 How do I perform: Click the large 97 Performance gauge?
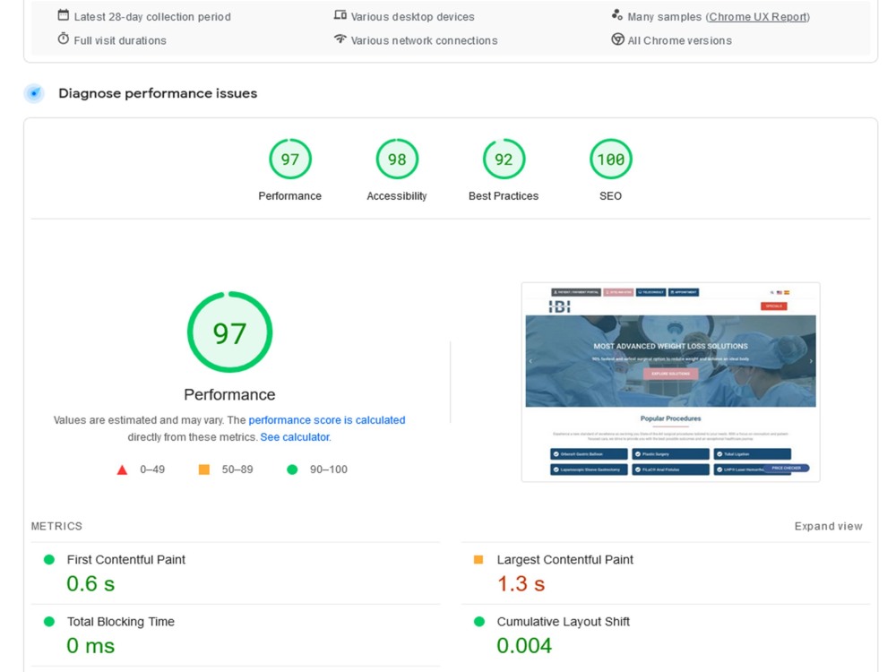(x=229, y=332)
